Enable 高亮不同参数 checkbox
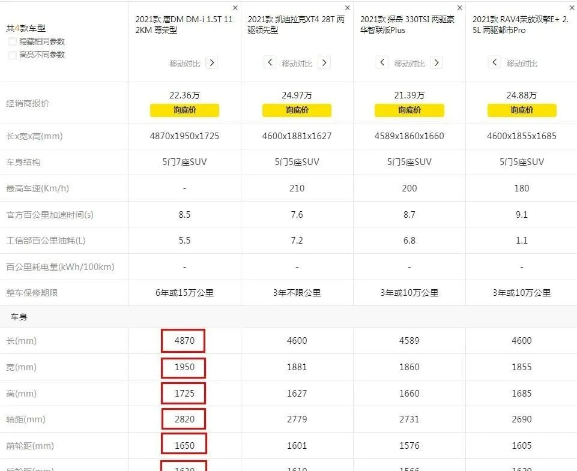 click(x=12, y=55)
